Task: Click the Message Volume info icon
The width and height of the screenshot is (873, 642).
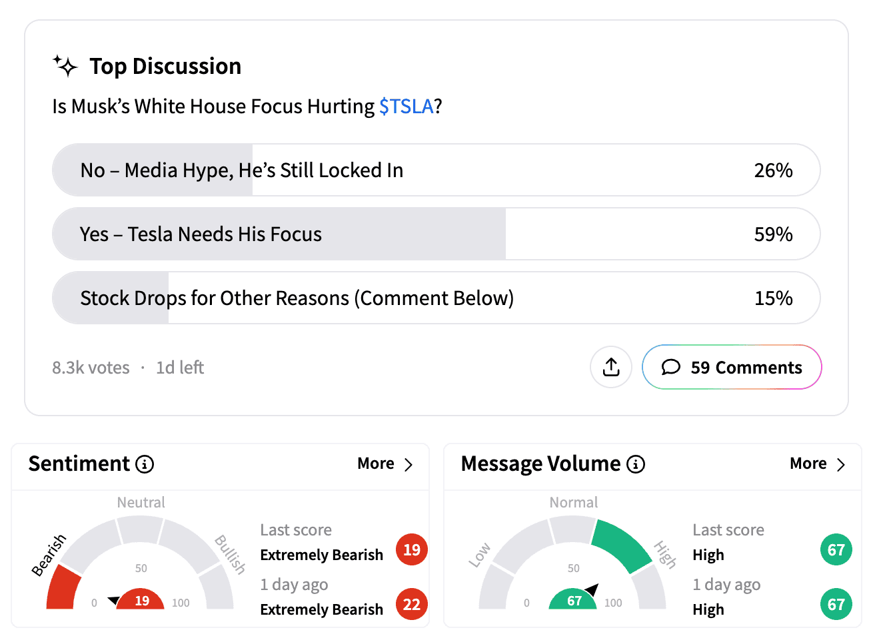Action: tap(636, 464)
